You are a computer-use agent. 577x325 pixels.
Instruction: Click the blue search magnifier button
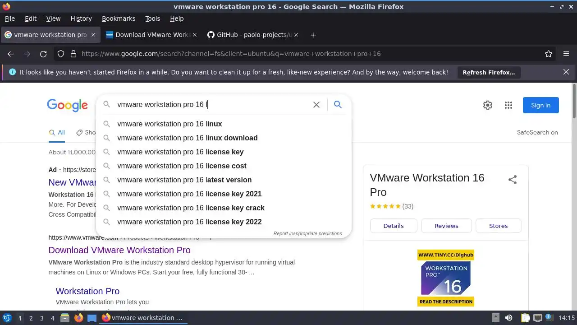click(338, 105)
